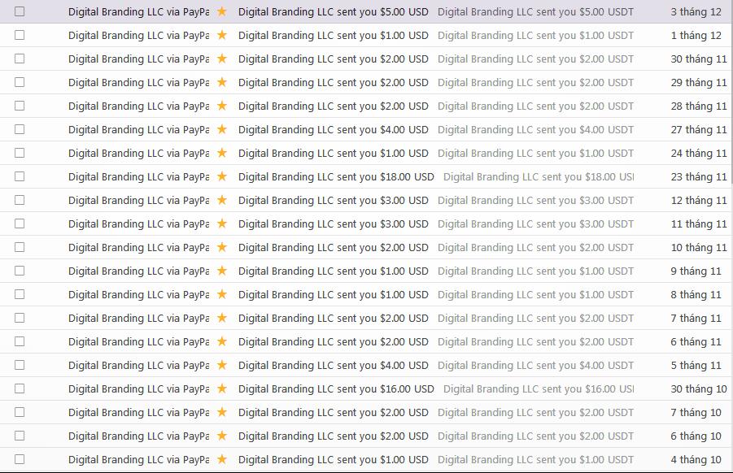This screenshot has height=473, width=733.
Task: Click the star beside the 24 tháng 11 email
Action: (x=222, y=153)
